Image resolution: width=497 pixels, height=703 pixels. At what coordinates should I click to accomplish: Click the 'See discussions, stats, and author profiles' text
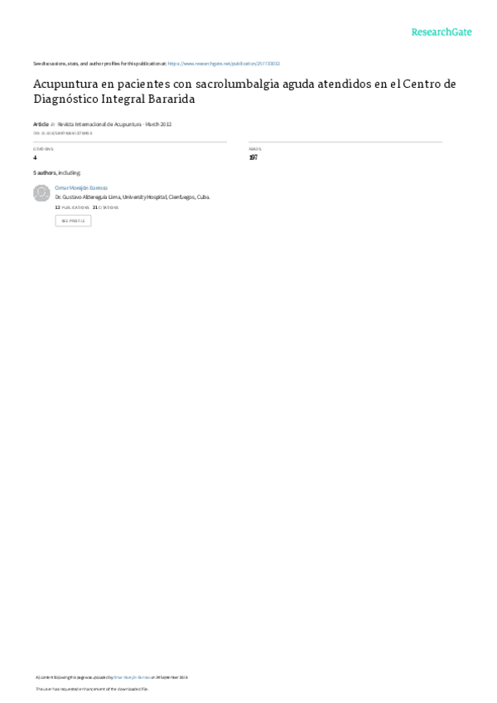point(99,64)
